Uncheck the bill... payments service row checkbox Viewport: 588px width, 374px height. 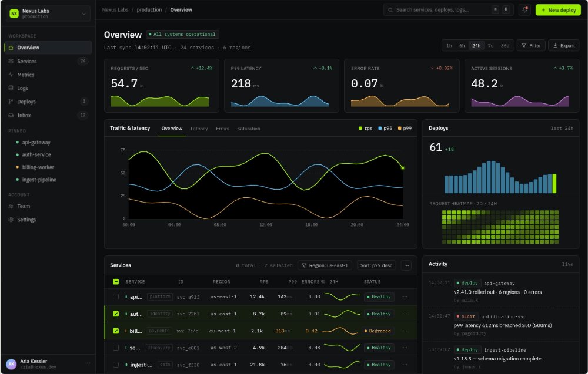tap(116, 331)
